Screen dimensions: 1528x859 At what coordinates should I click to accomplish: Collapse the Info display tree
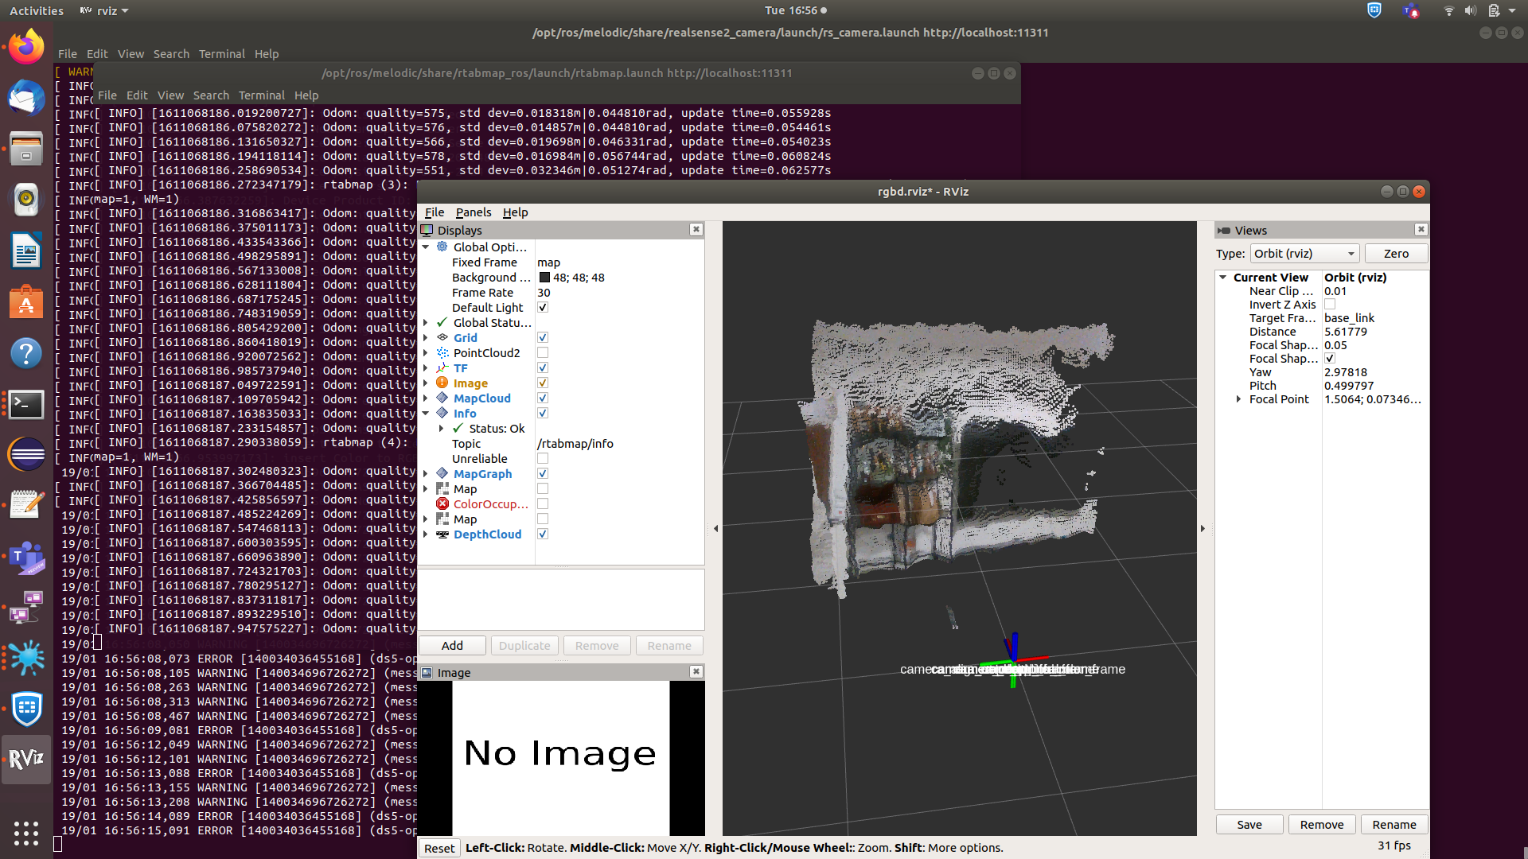pos(426,414)
